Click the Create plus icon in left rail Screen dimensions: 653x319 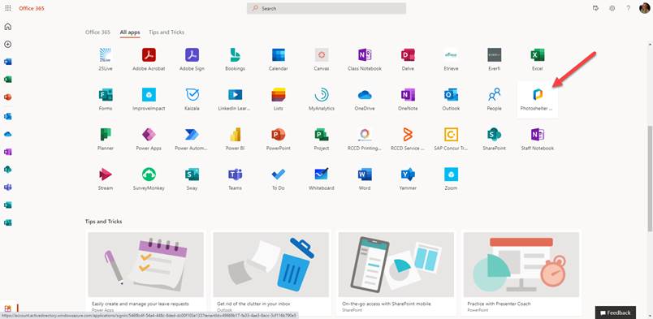(x=7, y=44)
